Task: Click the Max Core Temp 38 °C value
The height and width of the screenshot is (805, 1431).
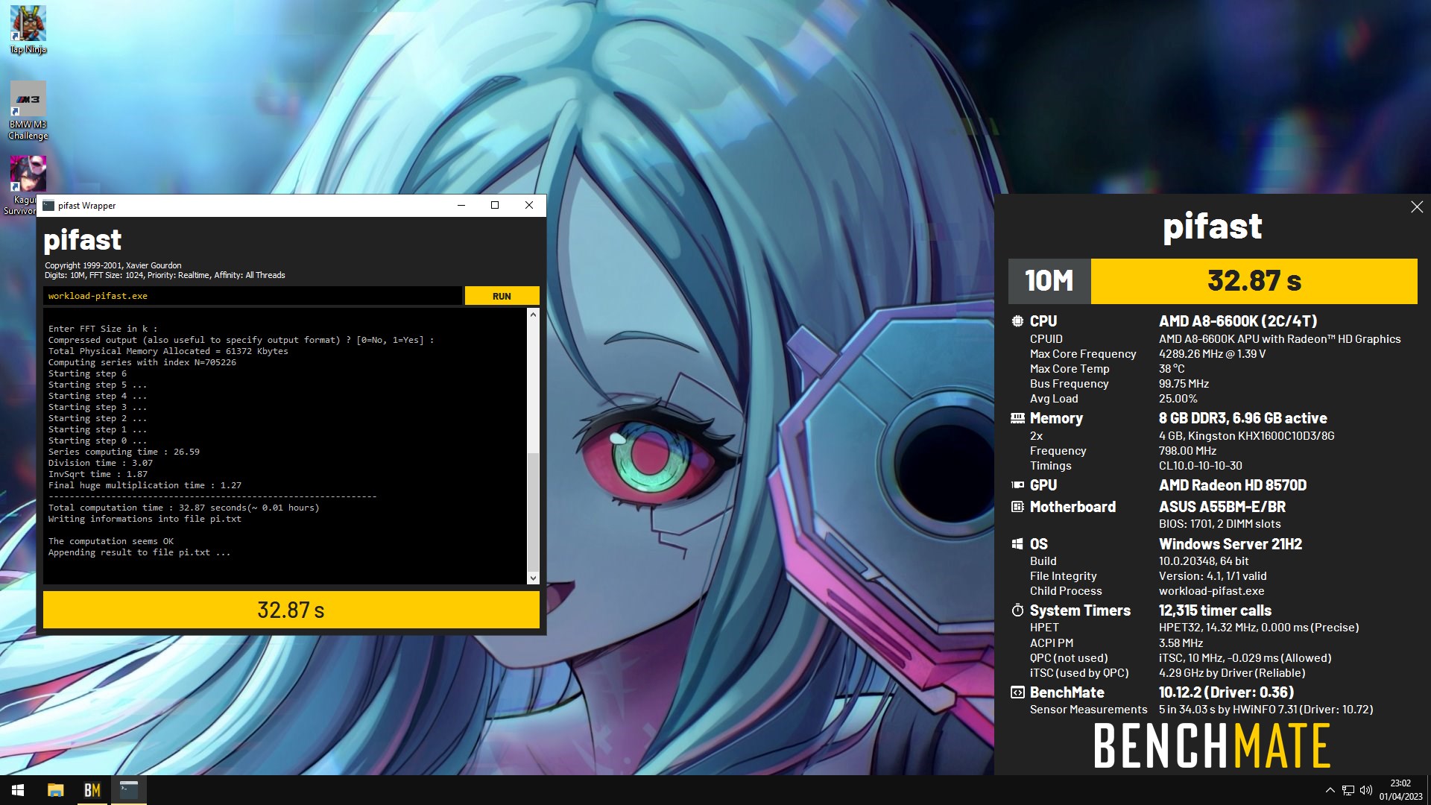Action: (1172, 369)
